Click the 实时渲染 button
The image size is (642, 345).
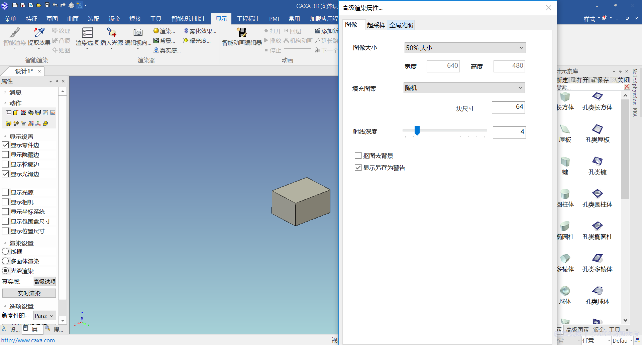pos(29,293)
